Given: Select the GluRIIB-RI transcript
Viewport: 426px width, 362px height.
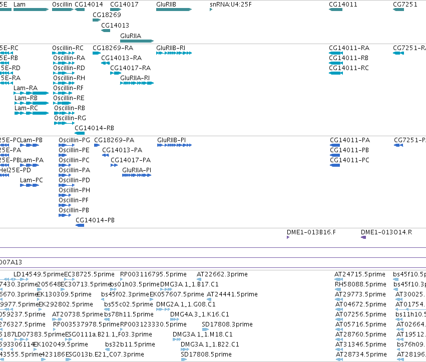Looking at the screenshot, I should click(x=174, y=53).
